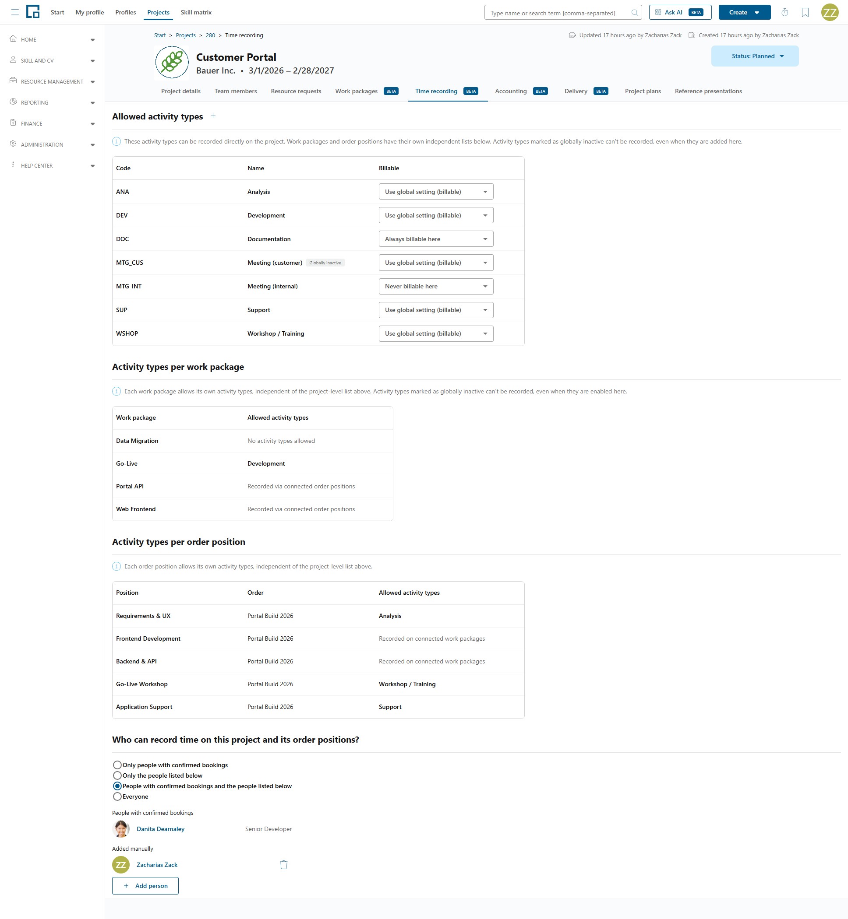Click the Administration gear icon

coord(13,144)
